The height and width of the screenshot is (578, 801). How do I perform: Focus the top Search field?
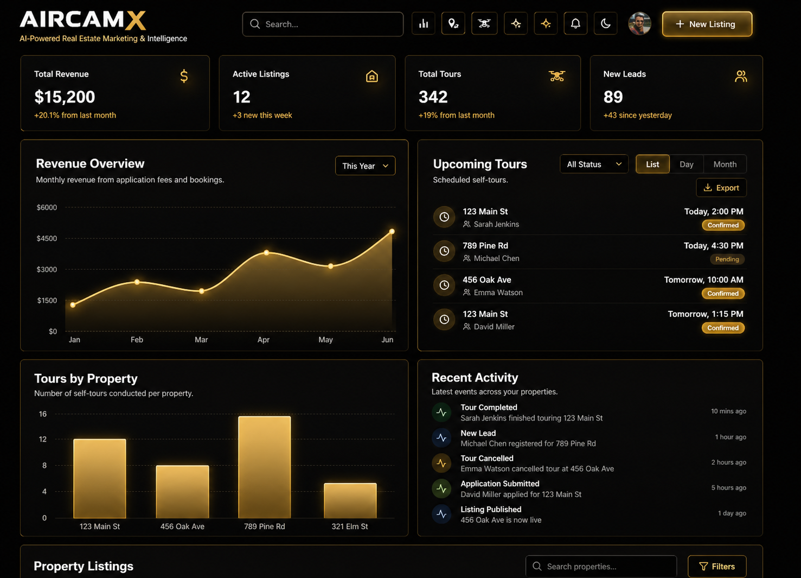pos(323,24)
